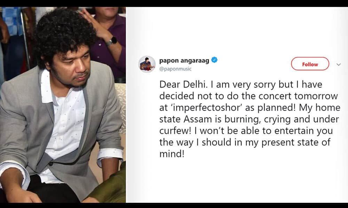Click the man's curly hair in the photo
The height and width of the screenshot is (208, 348).
point(64,33)
